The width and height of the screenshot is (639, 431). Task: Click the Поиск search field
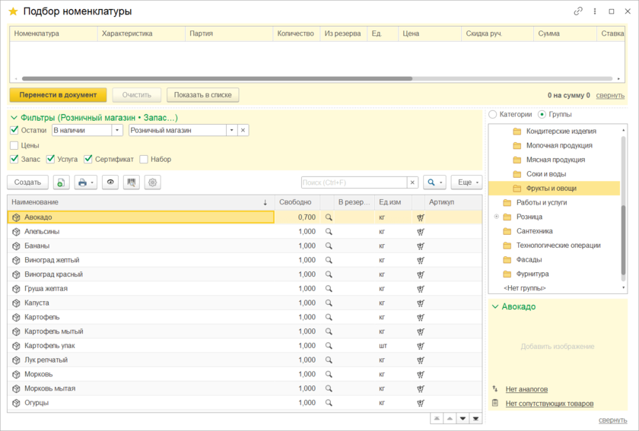(353, 182)
